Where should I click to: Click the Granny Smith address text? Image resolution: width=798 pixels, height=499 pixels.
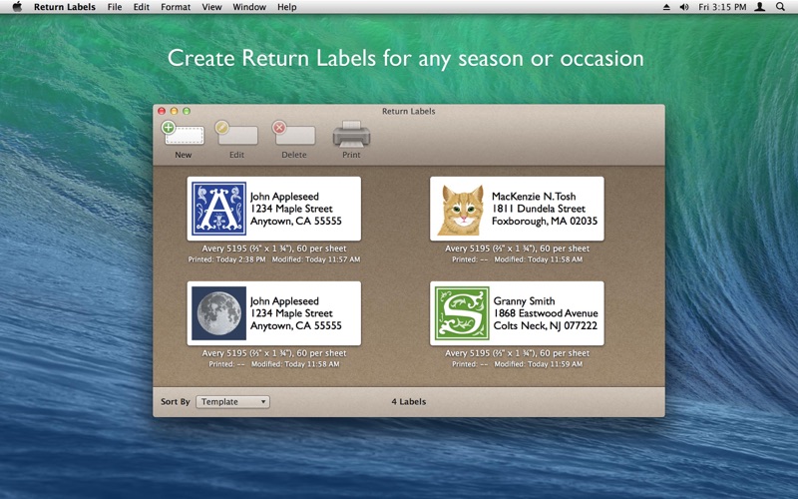pyautogui.click(x=546, y=313)
